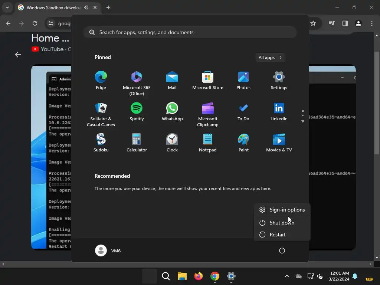Click the muted volume tray icon
380x285 pixels.
pos(320,276)
